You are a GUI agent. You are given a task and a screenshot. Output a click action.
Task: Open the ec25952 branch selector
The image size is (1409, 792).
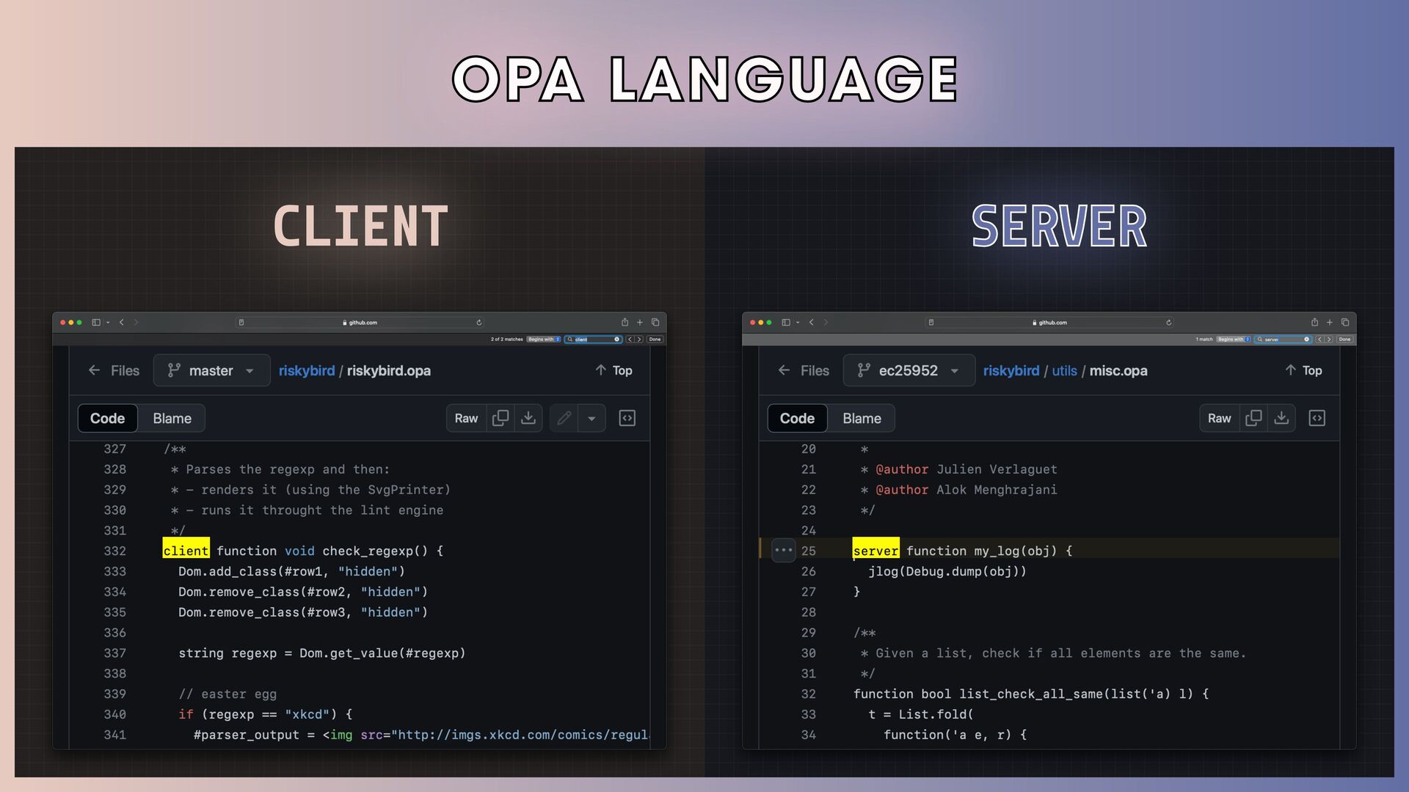909,370
